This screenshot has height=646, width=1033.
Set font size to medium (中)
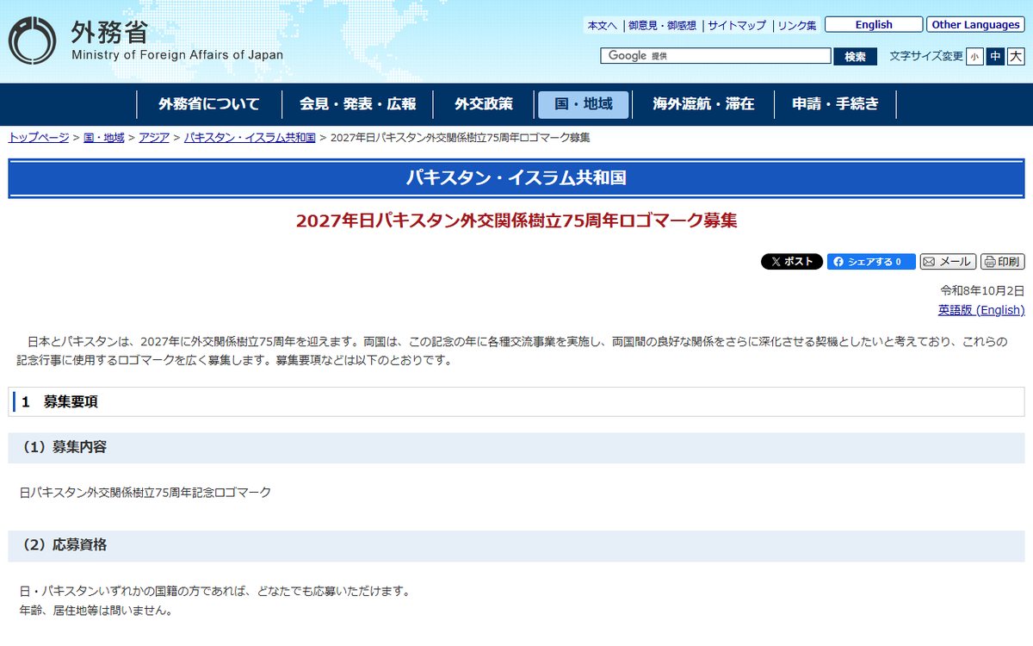point(995,56)
